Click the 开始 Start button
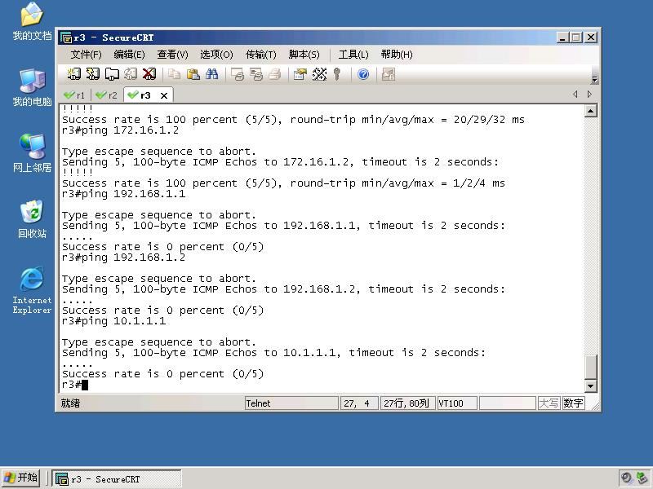The height and width of the screenshot is (489, 653). pos(21,478)
